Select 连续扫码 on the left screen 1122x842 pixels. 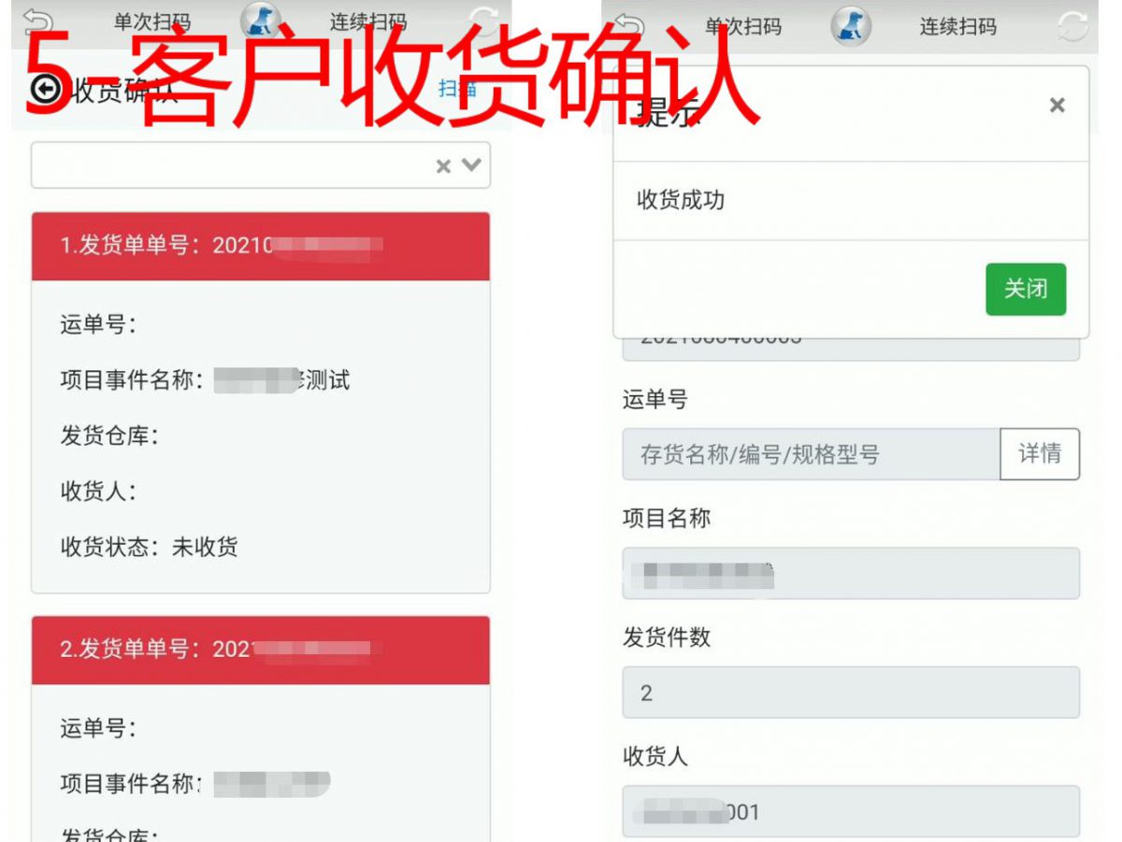tap(368, 22)
